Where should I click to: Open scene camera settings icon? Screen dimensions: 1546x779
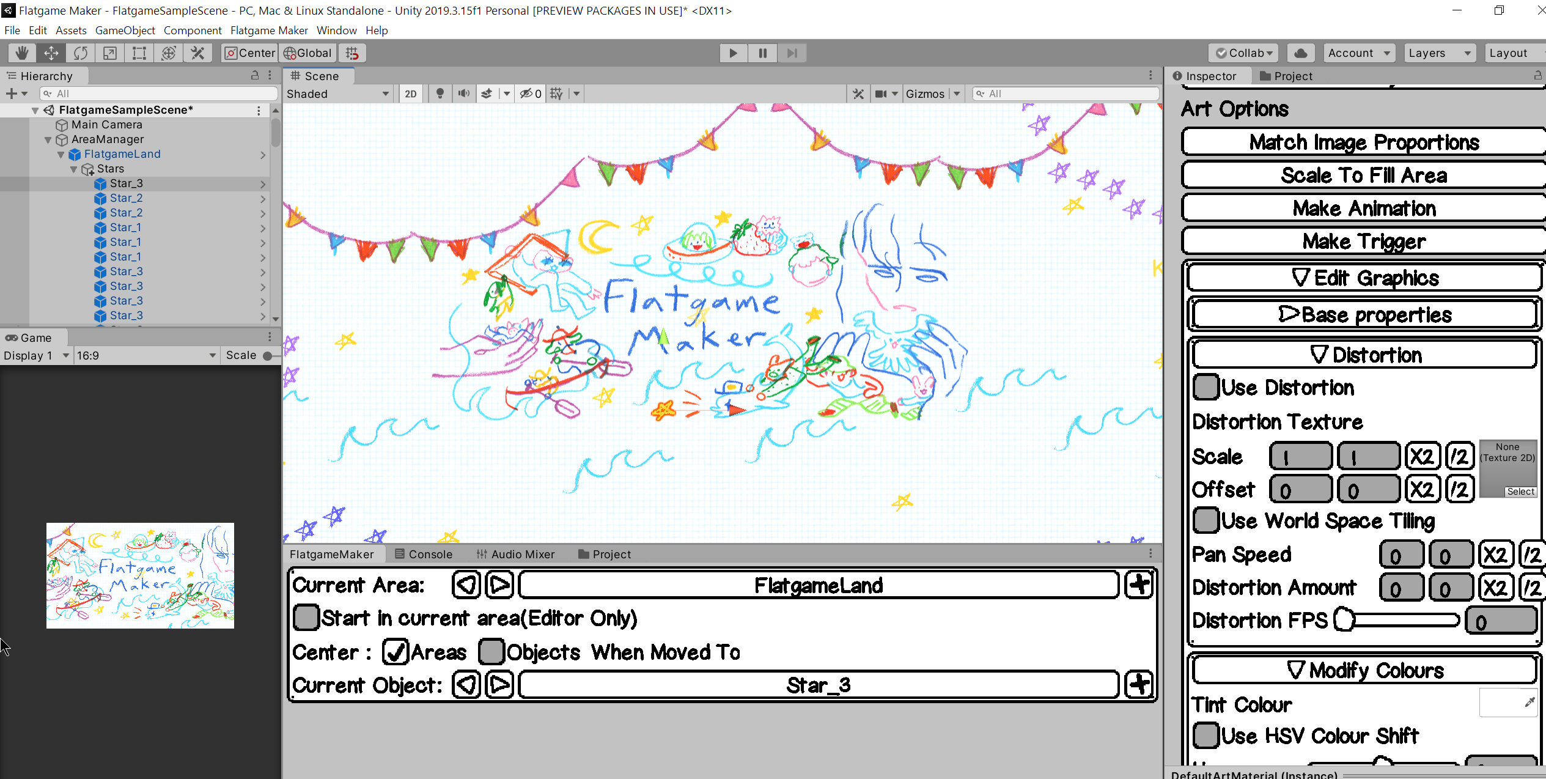tap(881, 94)
